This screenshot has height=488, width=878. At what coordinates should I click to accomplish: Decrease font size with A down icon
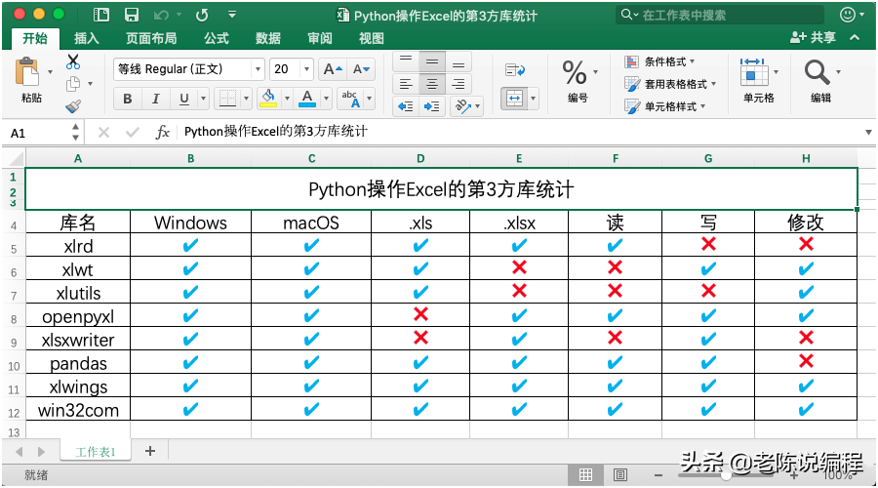click(x=361, y=69)
